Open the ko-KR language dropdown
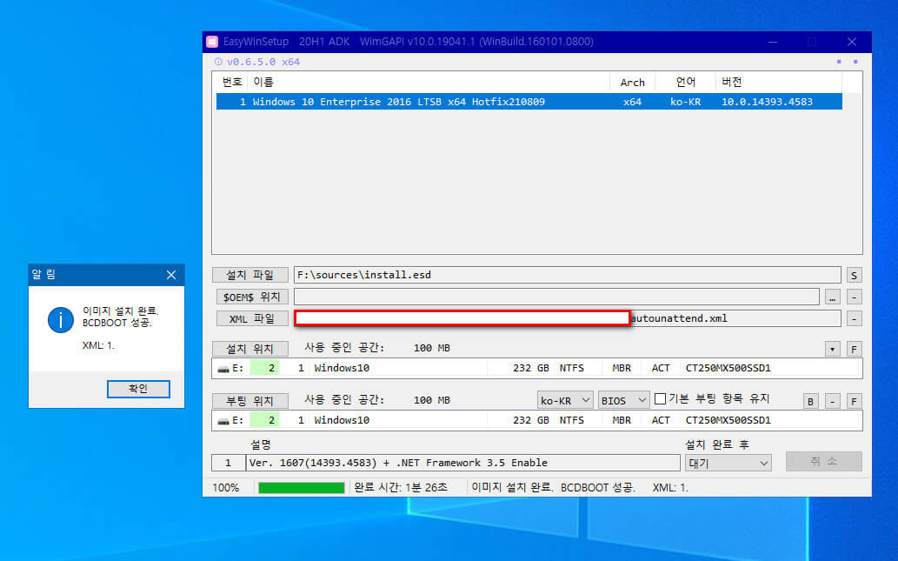 pyautogui.click(x=565, y=401)
